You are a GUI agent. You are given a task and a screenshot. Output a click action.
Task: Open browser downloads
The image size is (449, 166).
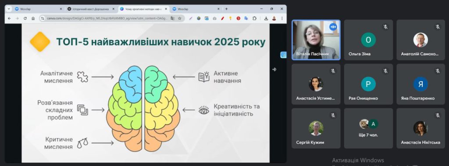click(266, 18)
